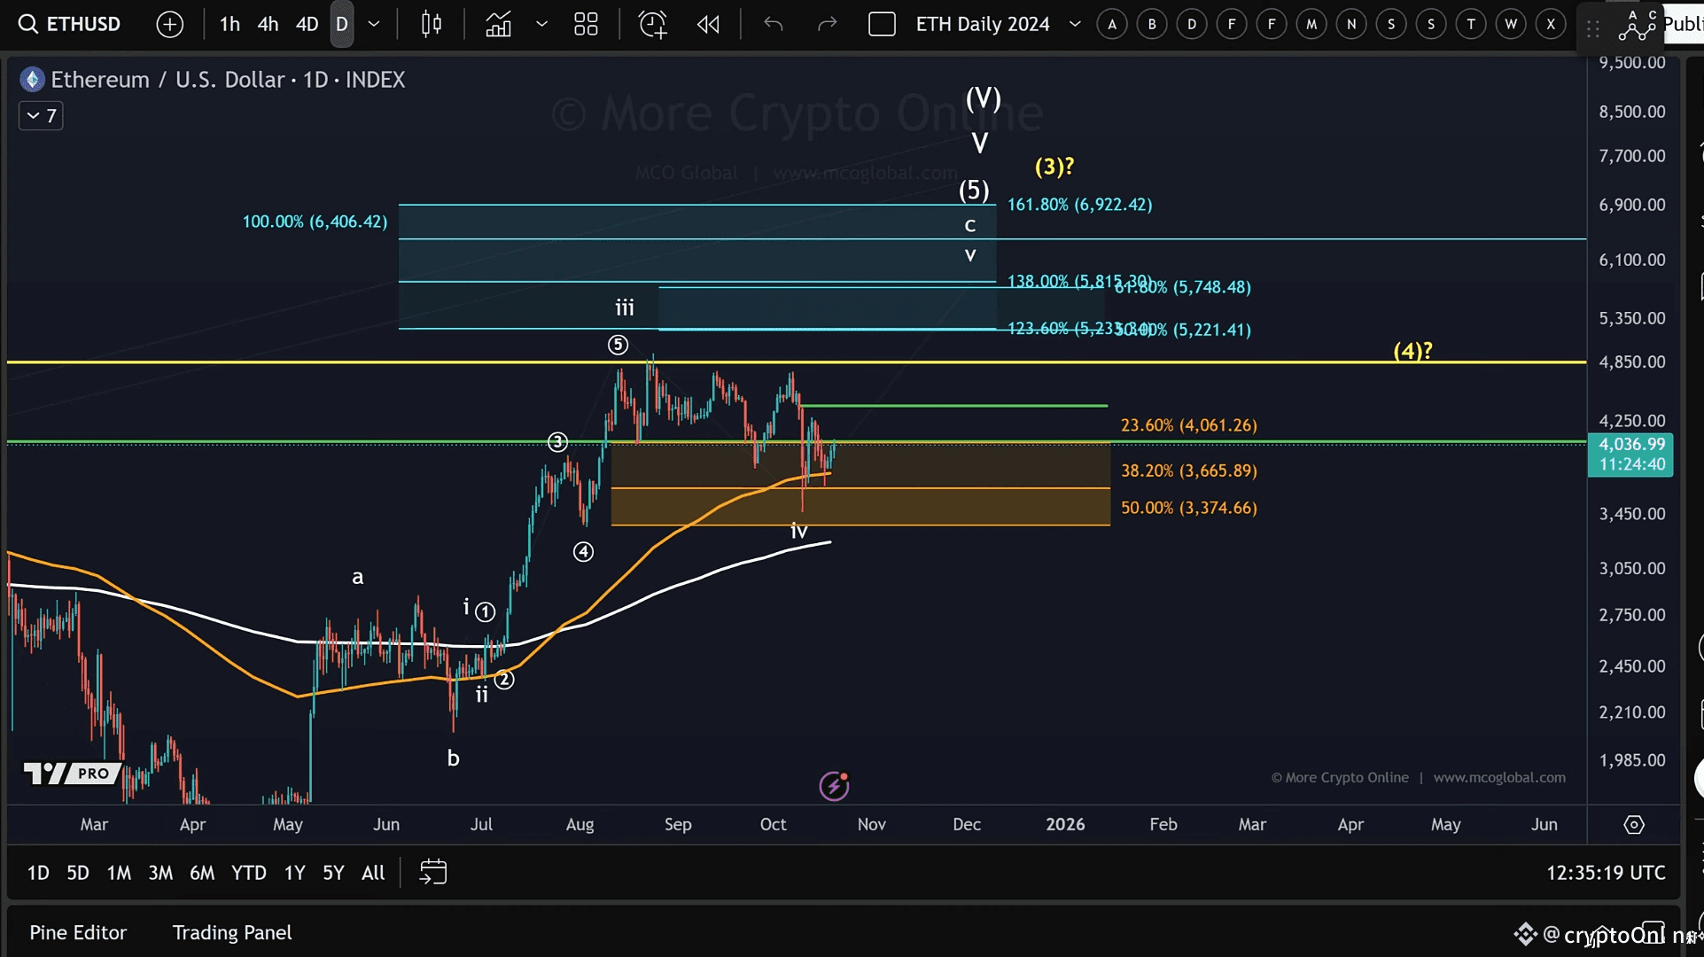Set range to YTD
The width and height of the screenshot is (1704, 957).
coord(248,873)
